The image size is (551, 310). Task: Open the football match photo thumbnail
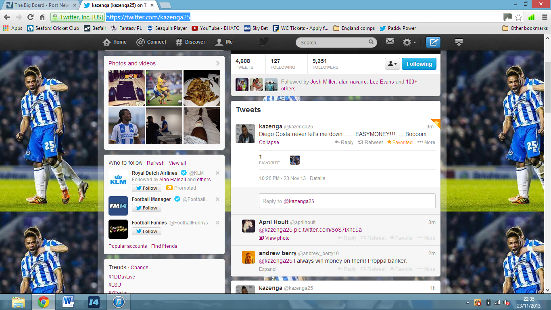(164, 88)
